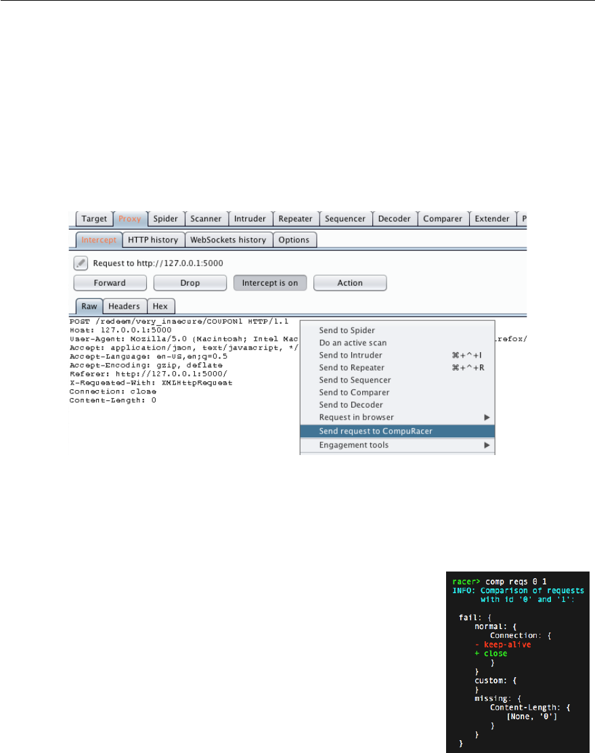Click the [None, '0'] terminal value
595x753 pixels.
(x=532, y=716)
